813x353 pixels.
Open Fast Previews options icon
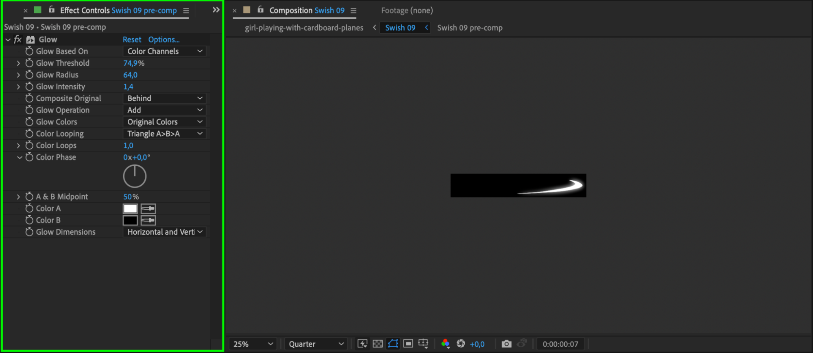(x=362, y=344)
